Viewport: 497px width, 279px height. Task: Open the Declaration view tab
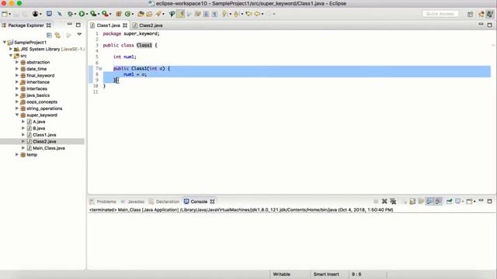tap(164, 201)
